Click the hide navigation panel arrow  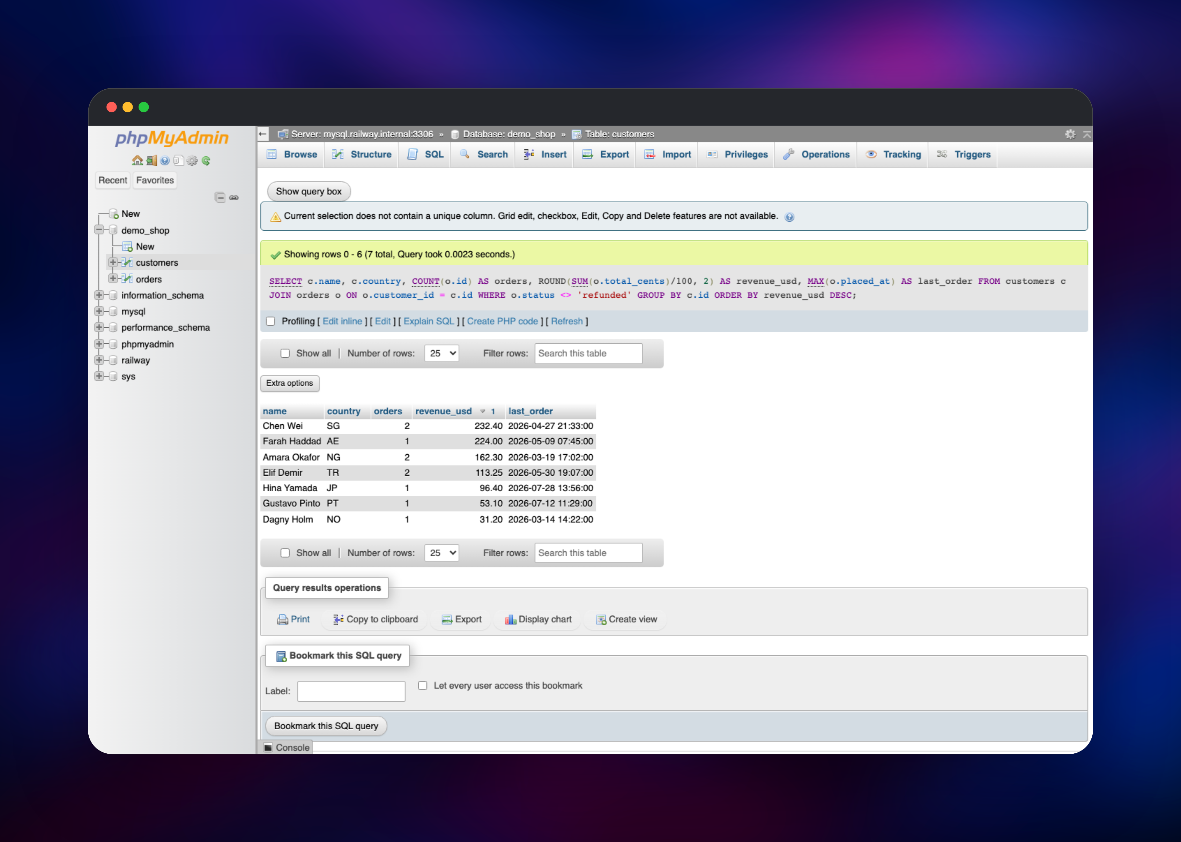click(x=263, y=134)
